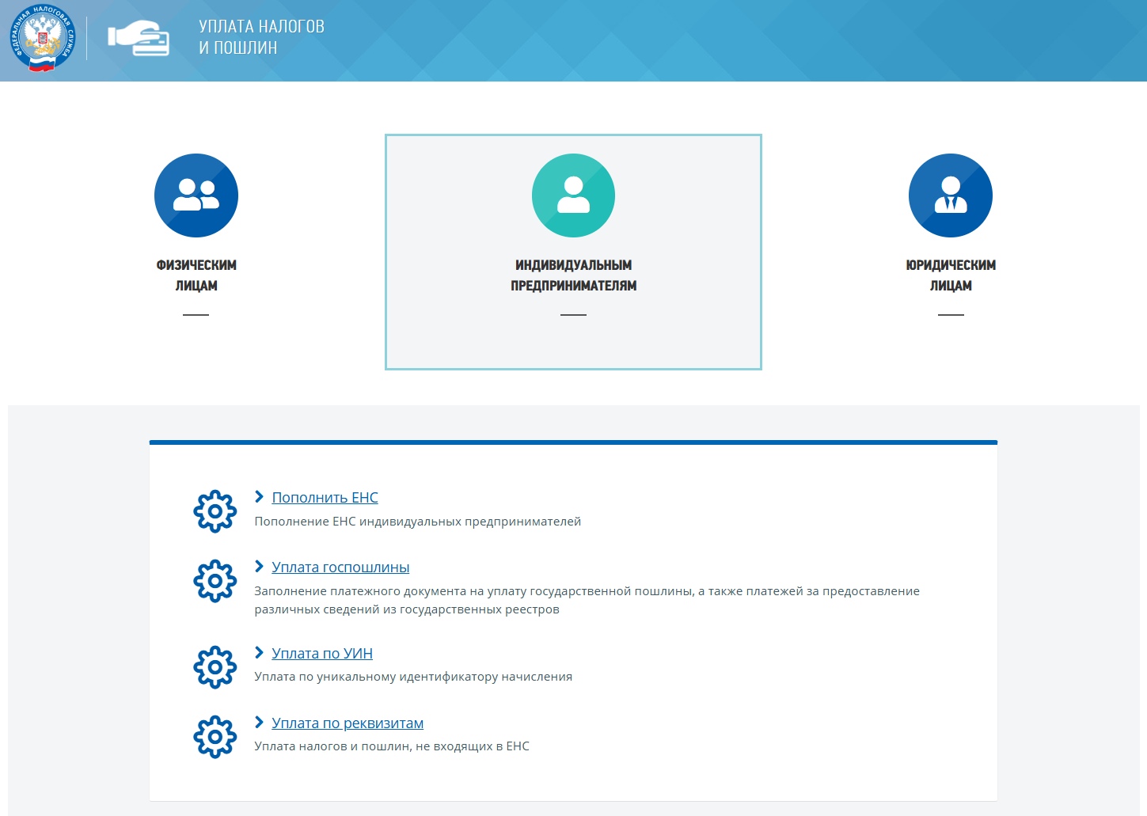Expand the chevron before Уплата по реквизитам
This screenshot has height=816, width=1147.
[x=259, y=723]
